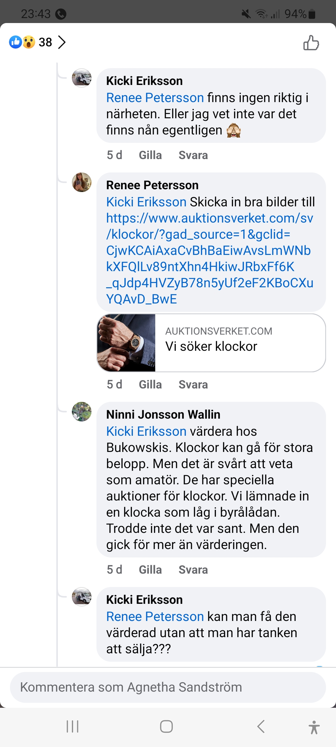
Task: Open Renee Petersson's profile picture
Action: pyautogui.click(x=82, y=182)
